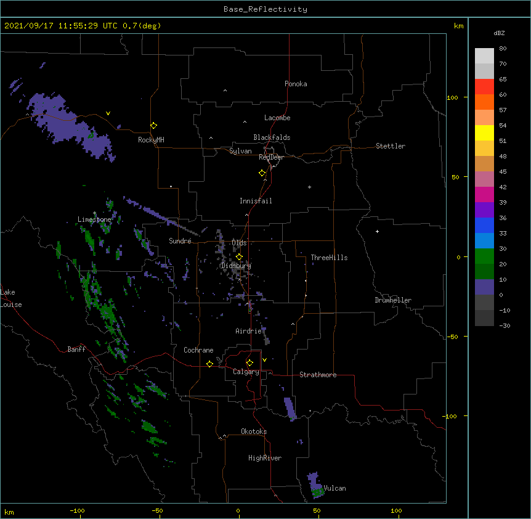
Task: Click the Base_Reflectivity title text
Action: [x=265, y=9]
